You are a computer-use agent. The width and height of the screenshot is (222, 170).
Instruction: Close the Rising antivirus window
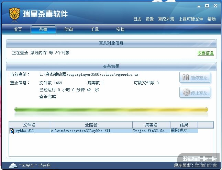coord(215,5)
